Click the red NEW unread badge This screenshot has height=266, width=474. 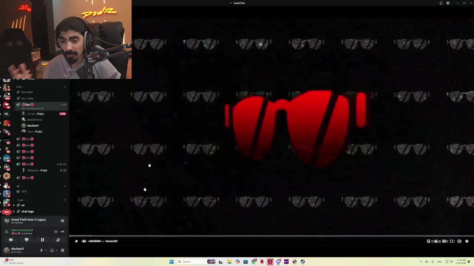pos(6,212)
